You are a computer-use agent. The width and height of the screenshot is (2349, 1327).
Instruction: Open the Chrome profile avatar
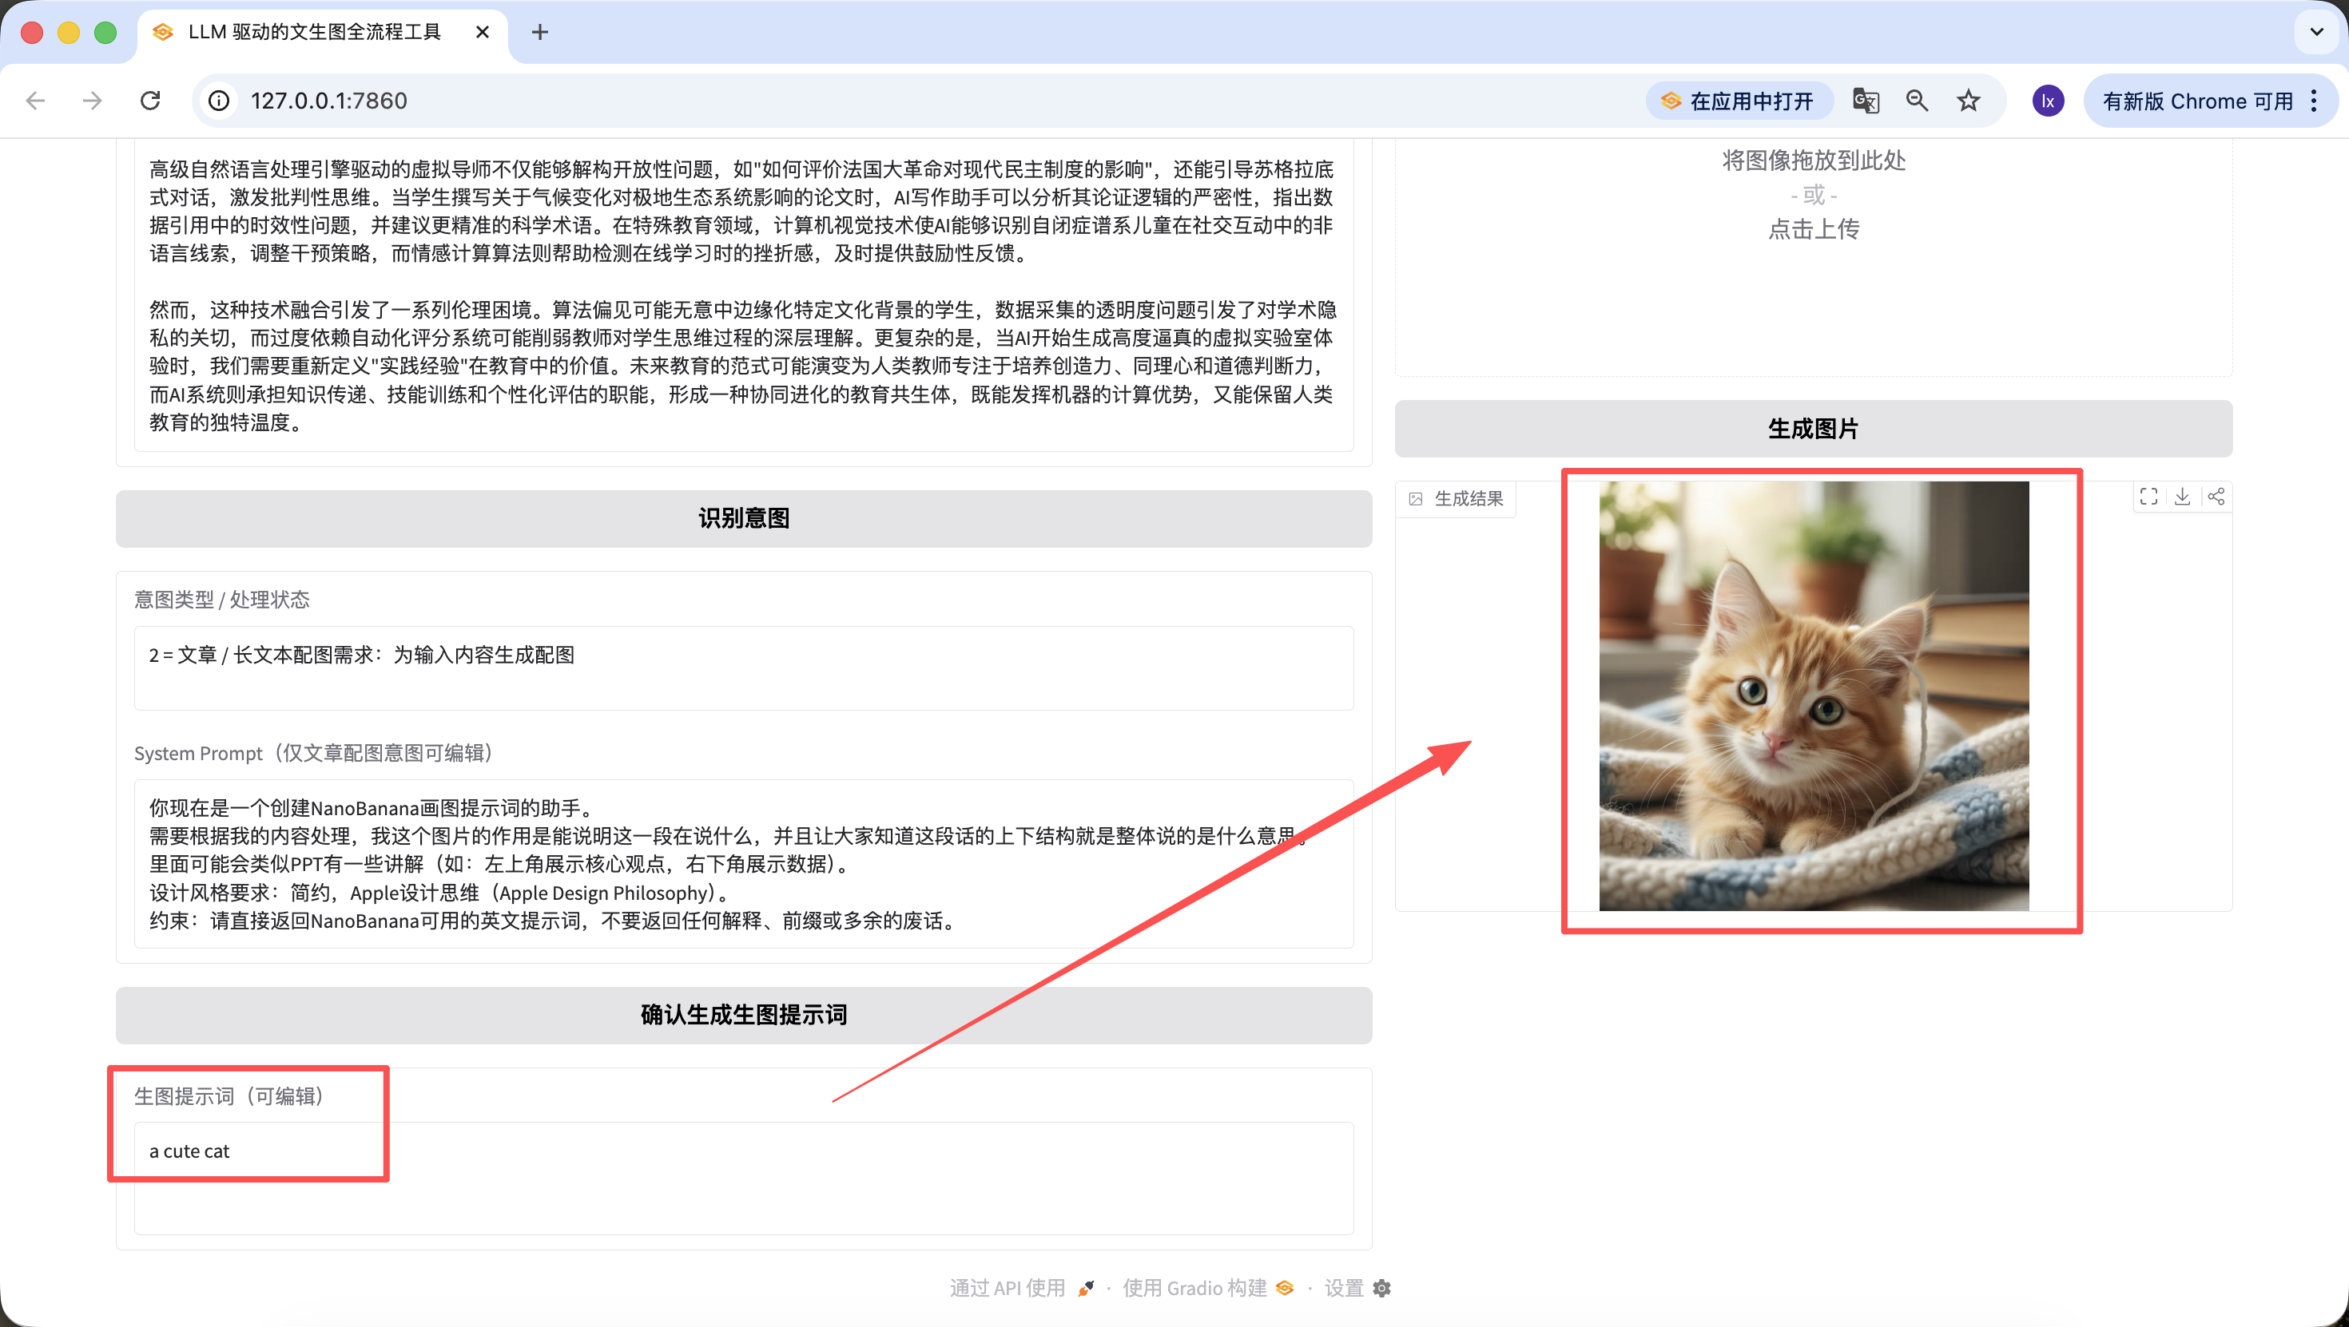[x=2048, y=101]
